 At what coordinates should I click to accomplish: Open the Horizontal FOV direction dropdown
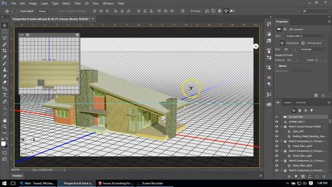click(x=313, y=49)
